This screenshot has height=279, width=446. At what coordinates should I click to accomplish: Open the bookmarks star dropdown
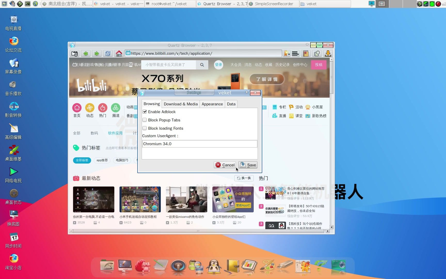pyautogui.click(x=287, y=53)
